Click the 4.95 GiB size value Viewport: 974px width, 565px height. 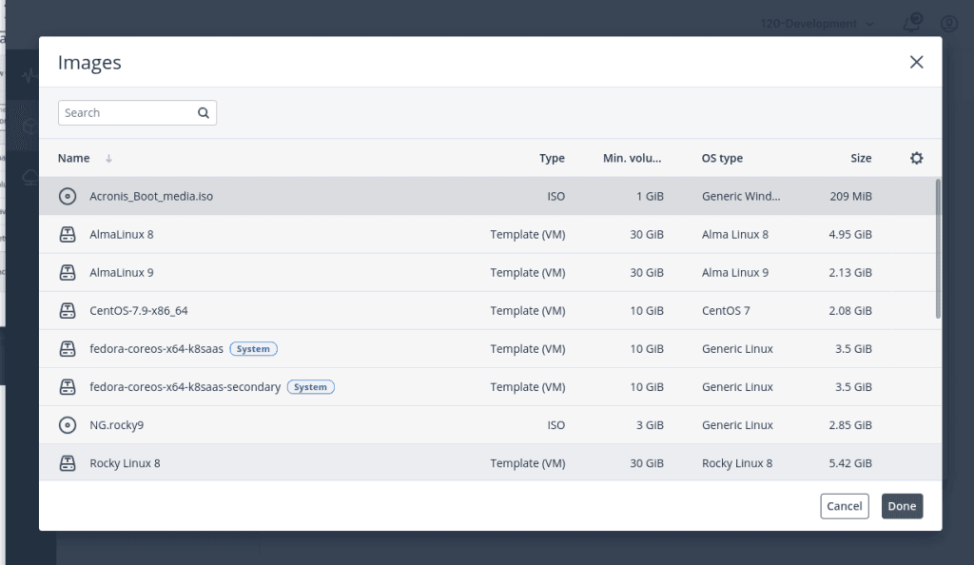click(x=849, y=235)
